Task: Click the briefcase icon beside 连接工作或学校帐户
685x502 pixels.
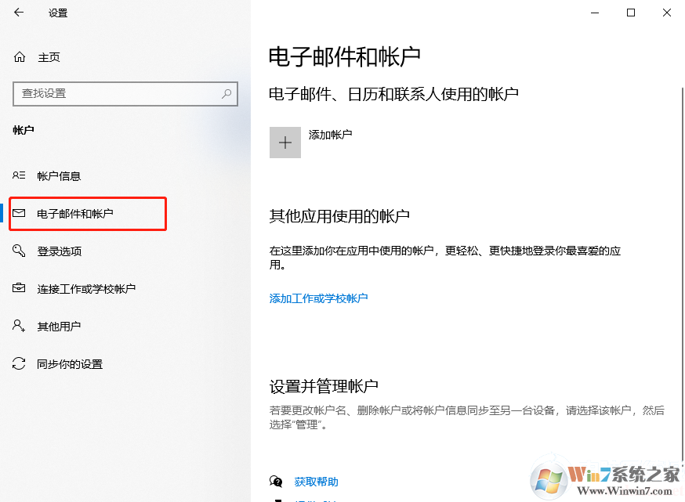Action: pyautogui.click(x=19, y=288)
